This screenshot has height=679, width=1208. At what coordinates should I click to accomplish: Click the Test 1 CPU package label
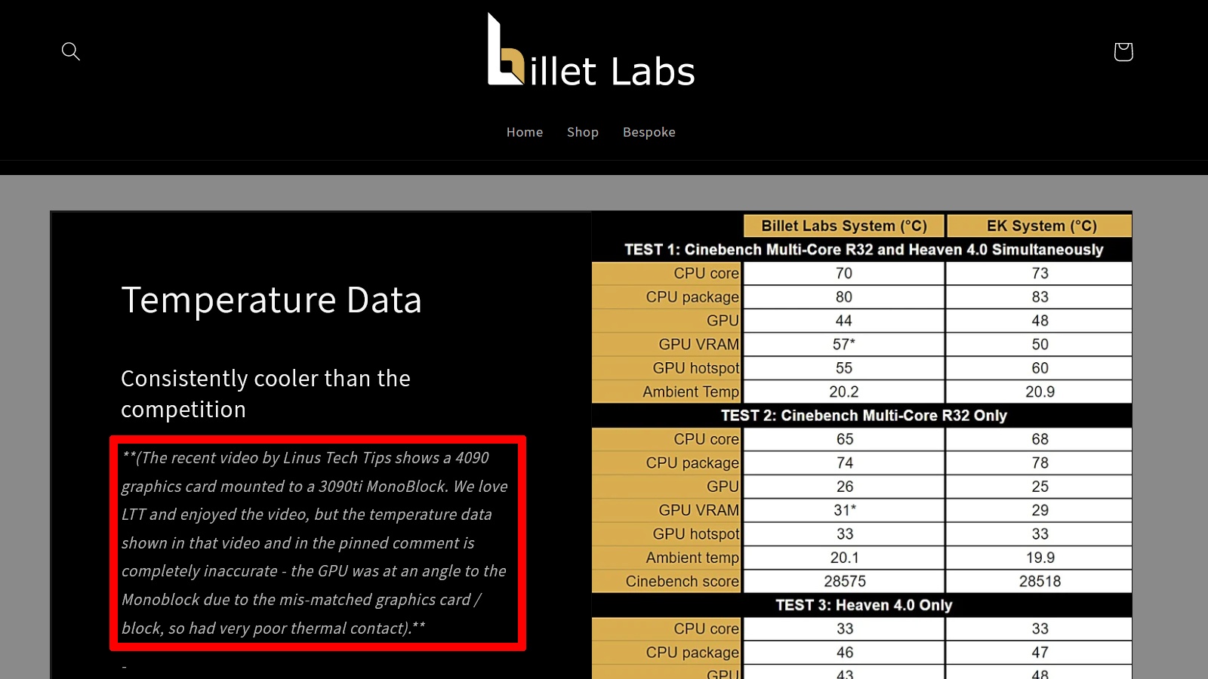pos(692,297)
